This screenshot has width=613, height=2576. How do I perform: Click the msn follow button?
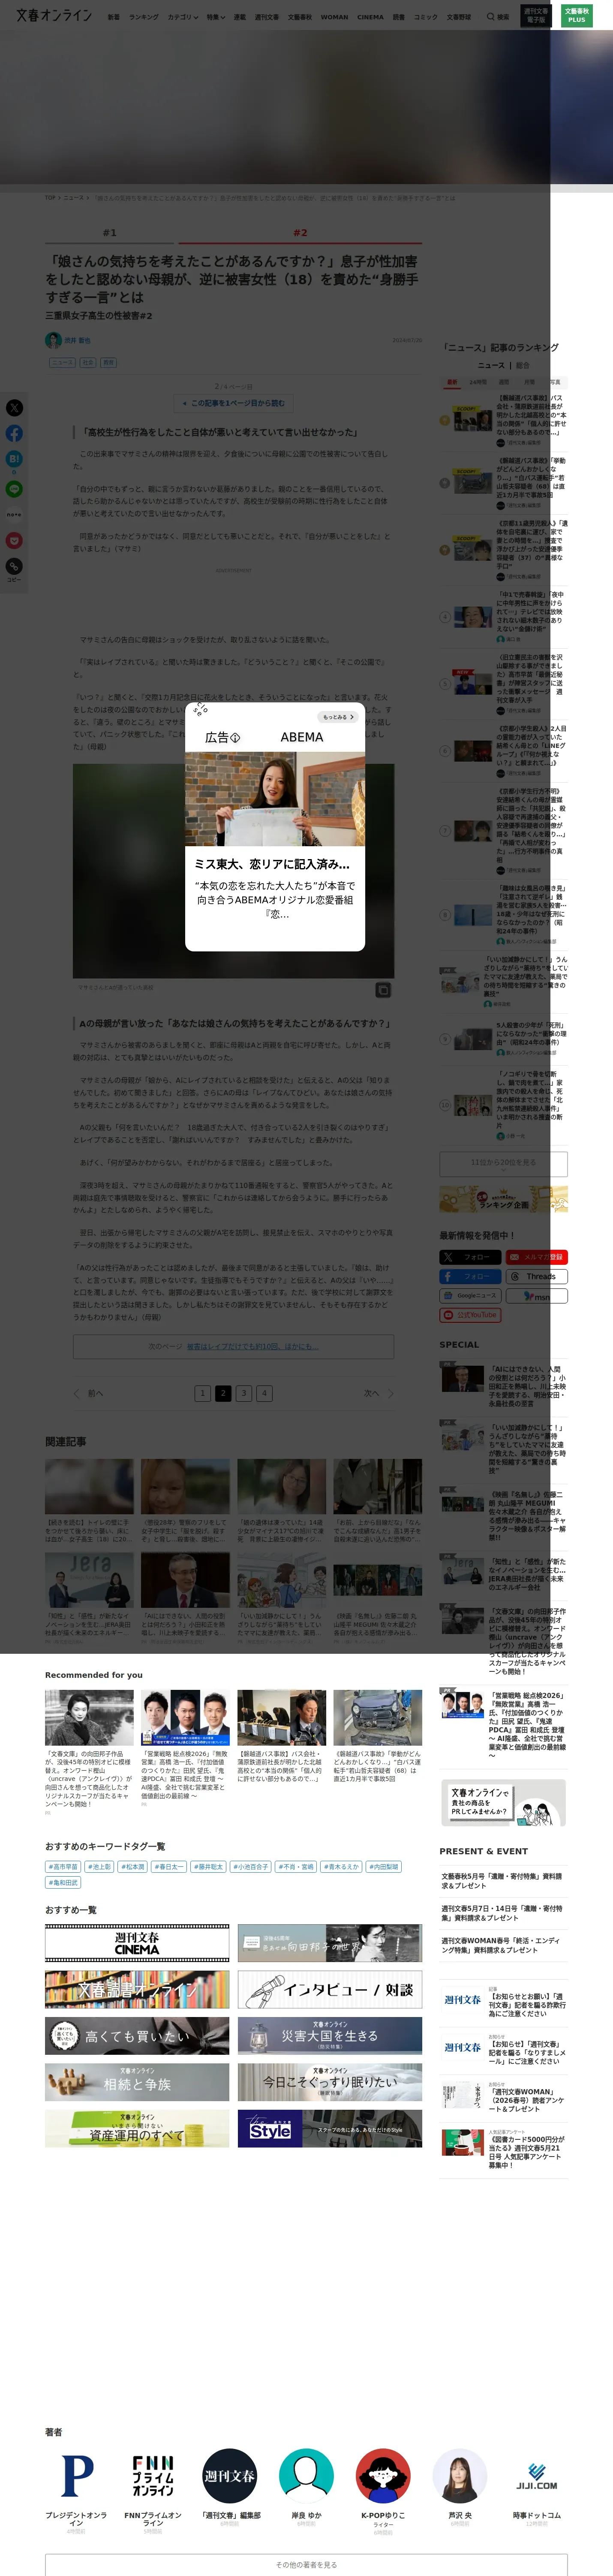[537, 1296]
